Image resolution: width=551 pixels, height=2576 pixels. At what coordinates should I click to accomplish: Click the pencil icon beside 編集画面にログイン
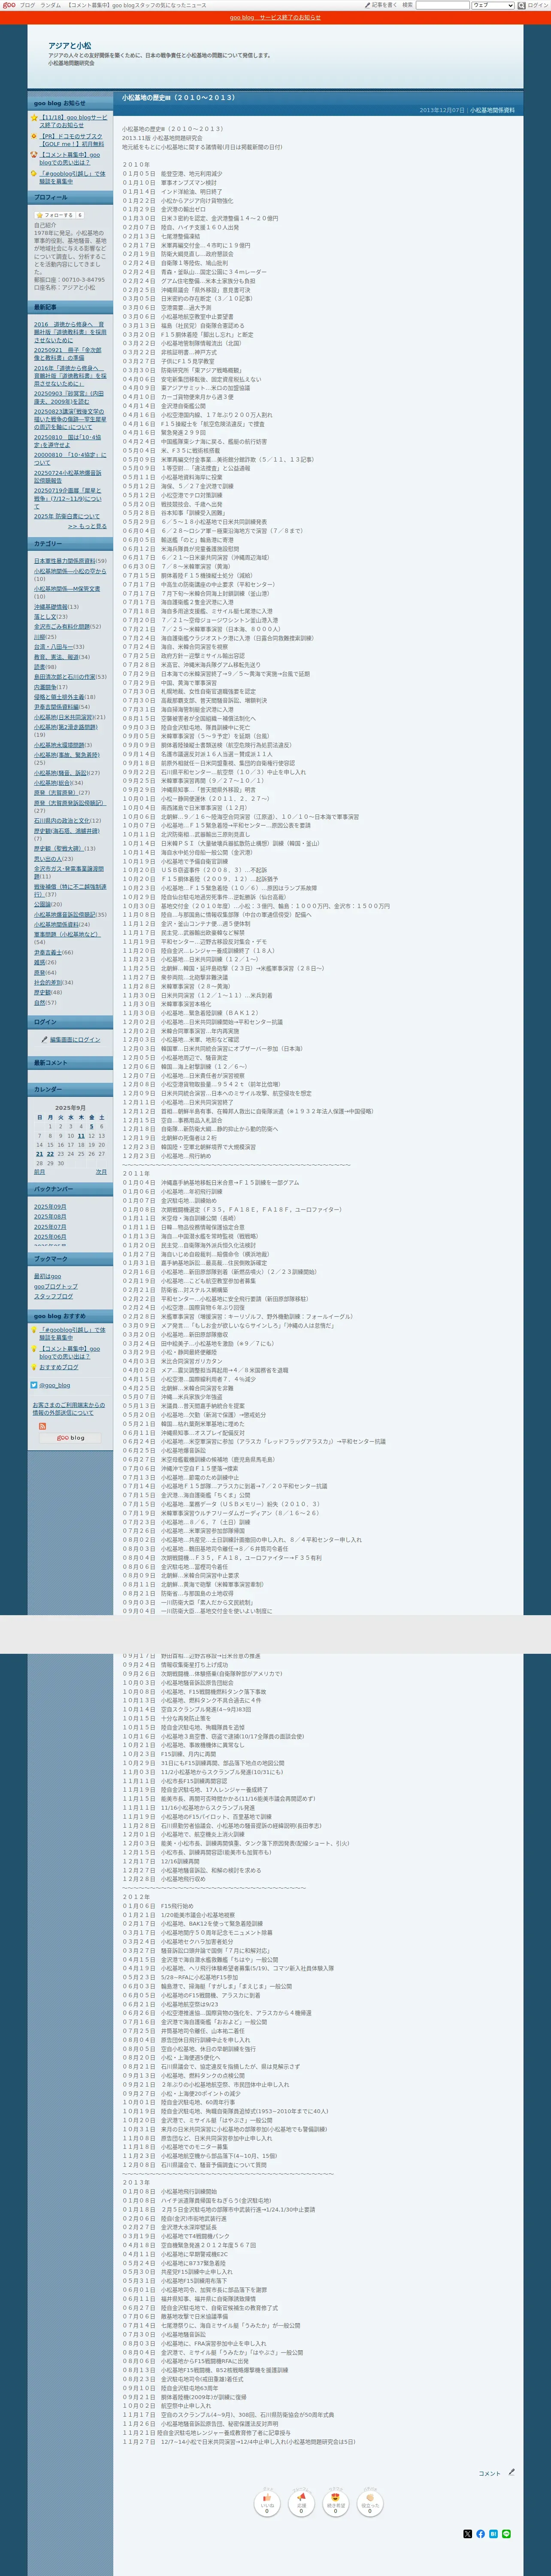coord(44,1040)
